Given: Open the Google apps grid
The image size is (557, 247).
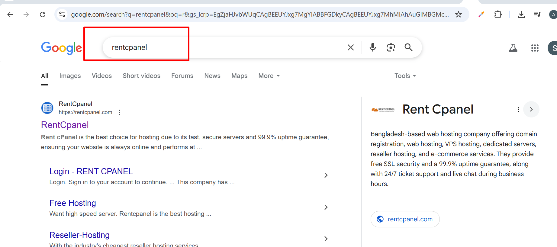Looking at the screenshot, I should 535,48.
